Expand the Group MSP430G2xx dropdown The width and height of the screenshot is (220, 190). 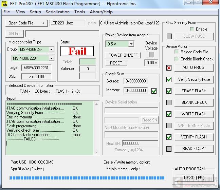51,49
